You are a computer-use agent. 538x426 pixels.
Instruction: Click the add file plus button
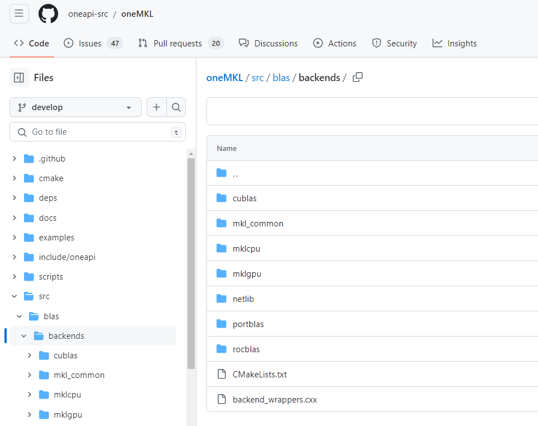tap(156, 107)
